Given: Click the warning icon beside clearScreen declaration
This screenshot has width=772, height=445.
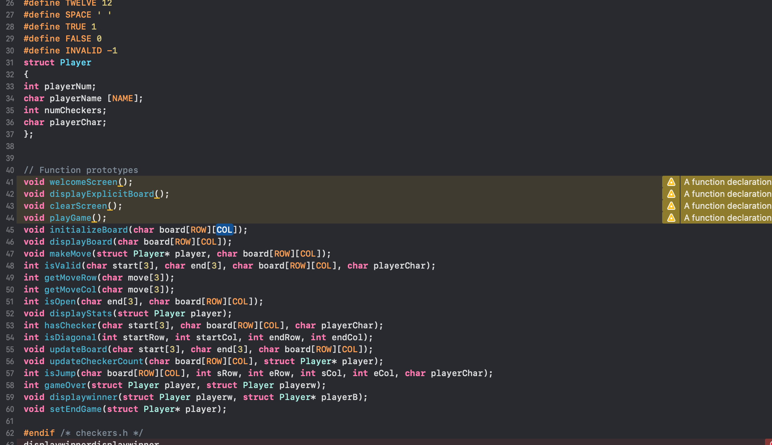Looking at the screenshot, I should click(x=671, y=206).
